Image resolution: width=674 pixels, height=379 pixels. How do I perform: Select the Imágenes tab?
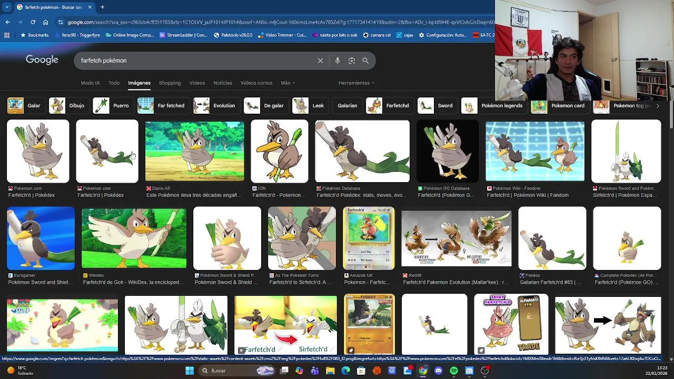point(139,83)
